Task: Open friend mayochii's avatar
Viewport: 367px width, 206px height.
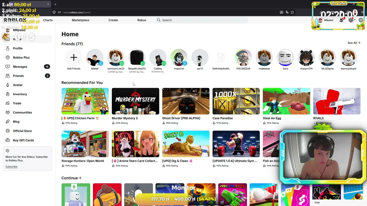Action: [x=179, y=58]
